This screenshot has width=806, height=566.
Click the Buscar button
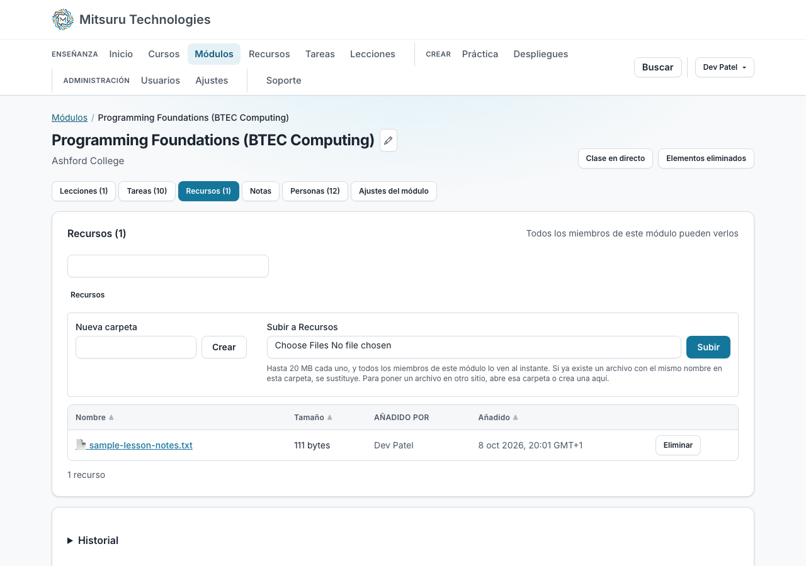click(658, 67)
